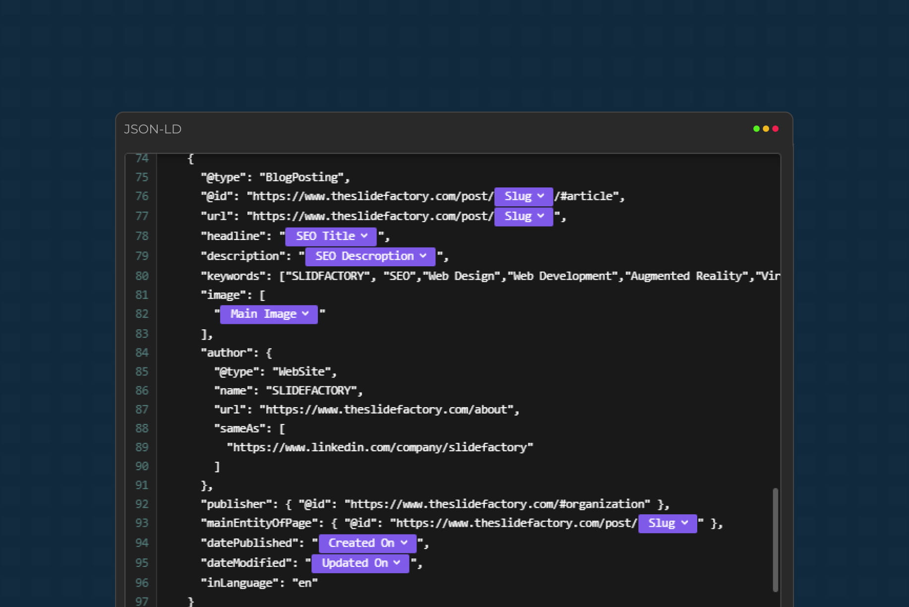Click the red traffic light dot
Viewport: 909px width, 607px height.
(774, 128)
